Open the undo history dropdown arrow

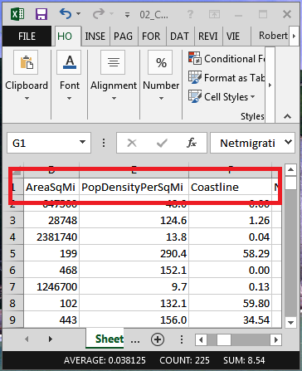pos(78,13)
